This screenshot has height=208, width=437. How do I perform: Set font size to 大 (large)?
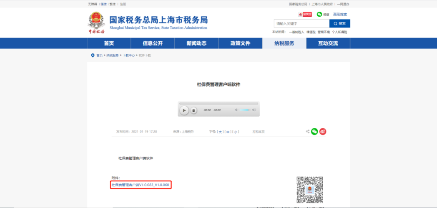pos(220,132)
